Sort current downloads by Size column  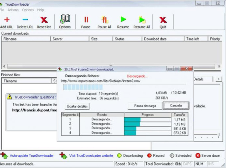101,39
